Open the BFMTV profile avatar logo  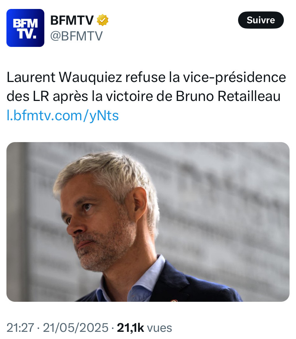point(25,28)
